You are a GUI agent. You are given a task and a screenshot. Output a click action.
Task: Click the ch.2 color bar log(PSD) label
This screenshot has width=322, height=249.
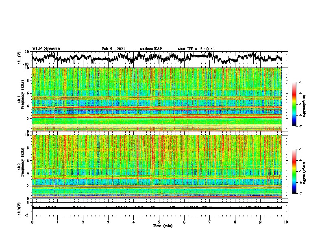pyautogui.click(x=305, y=173)
